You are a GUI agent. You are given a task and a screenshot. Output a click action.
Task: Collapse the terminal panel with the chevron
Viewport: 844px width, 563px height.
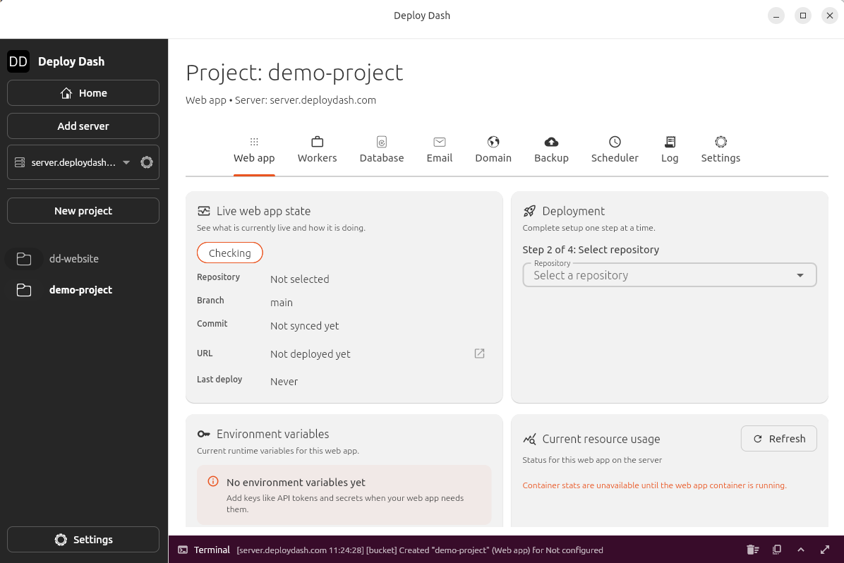801,550
